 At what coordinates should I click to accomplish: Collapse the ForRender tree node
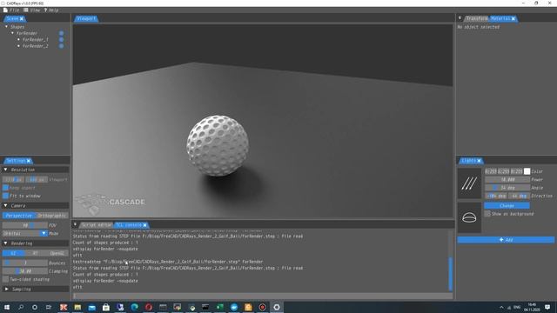[12, 33]
